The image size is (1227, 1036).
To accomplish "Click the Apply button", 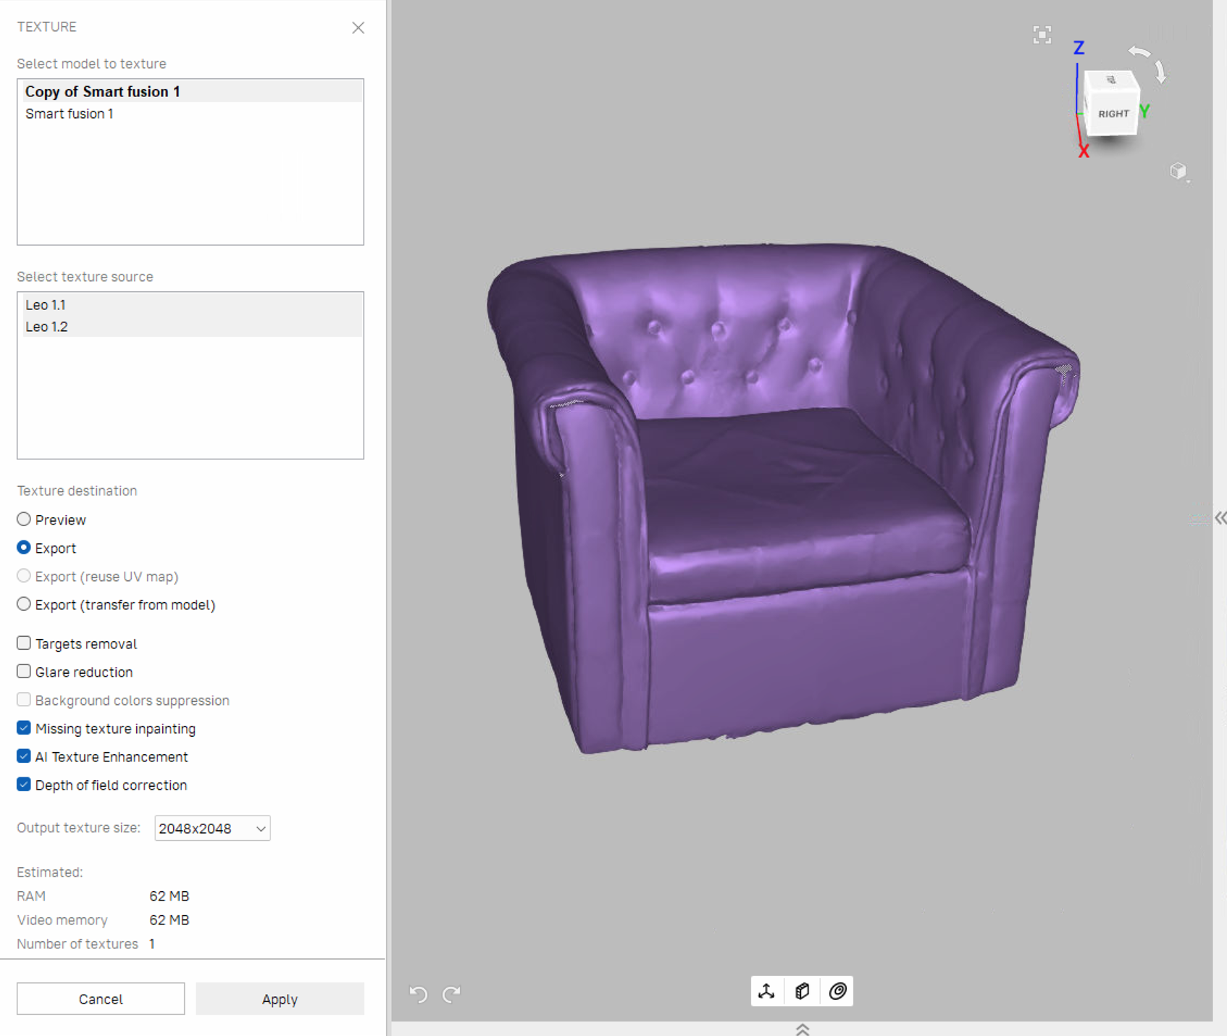I will [x=280, y=999].
